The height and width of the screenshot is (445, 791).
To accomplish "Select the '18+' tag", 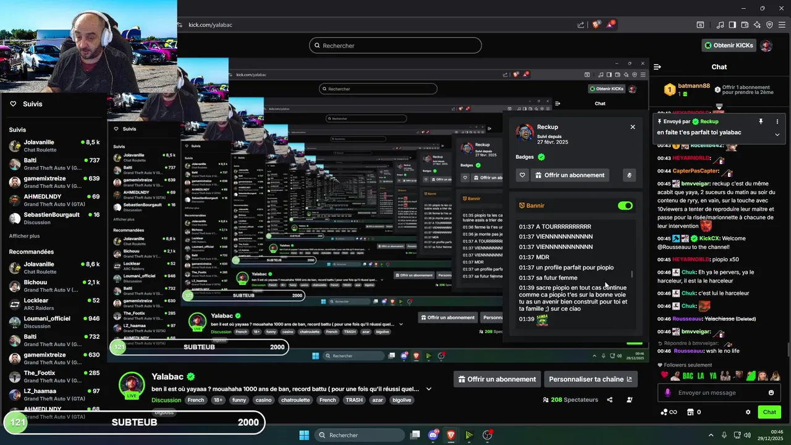I will [218, 400].
